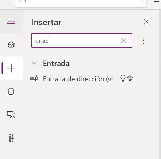Click the Fill property box at top
This screenshot has width=161, height=159.
tap(81, 3)
